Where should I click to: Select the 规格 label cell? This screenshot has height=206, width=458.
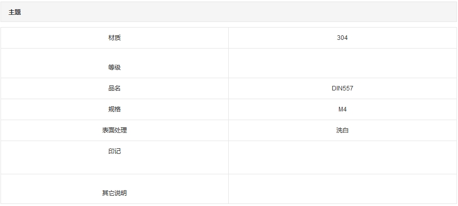pyautogui.click(x=114, y=109)
